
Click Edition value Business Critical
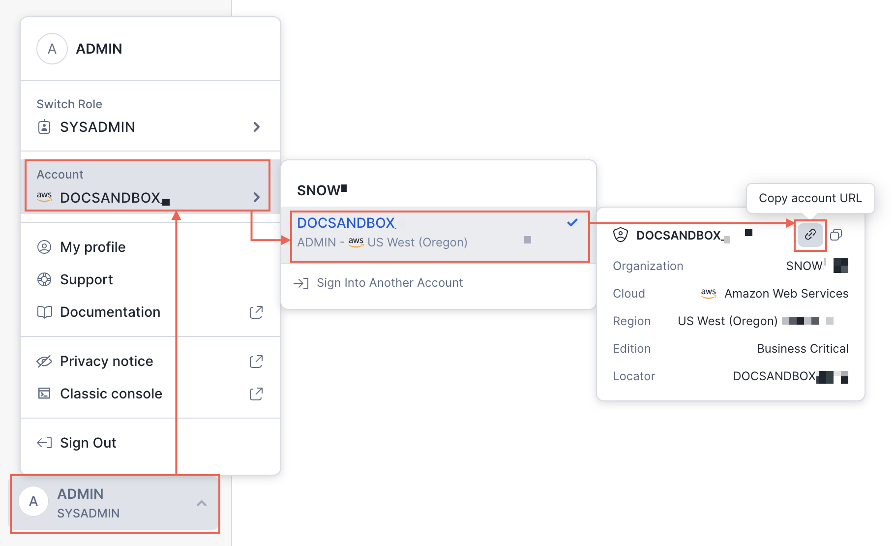click(803, 349)
